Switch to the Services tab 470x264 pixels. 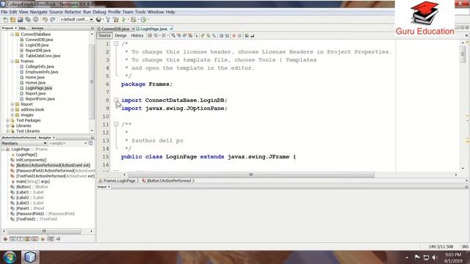click(37, 28)
